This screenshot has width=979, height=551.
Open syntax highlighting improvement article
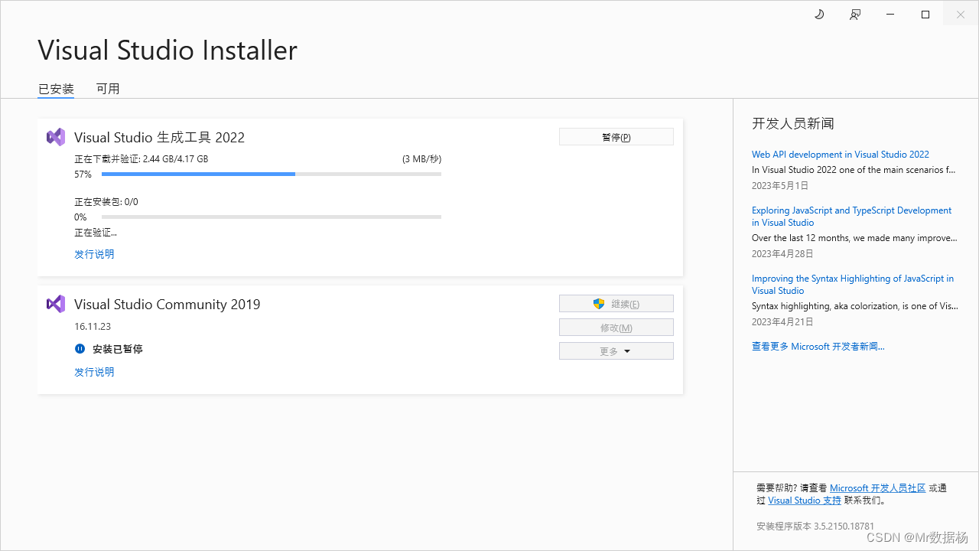pyautogui.click(x=852, y=284)
